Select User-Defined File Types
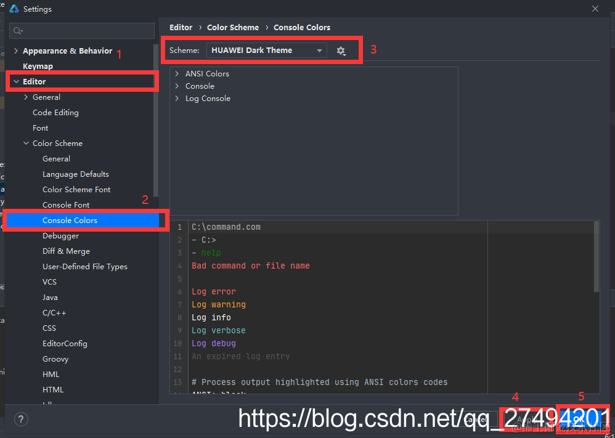 point(84,267)
